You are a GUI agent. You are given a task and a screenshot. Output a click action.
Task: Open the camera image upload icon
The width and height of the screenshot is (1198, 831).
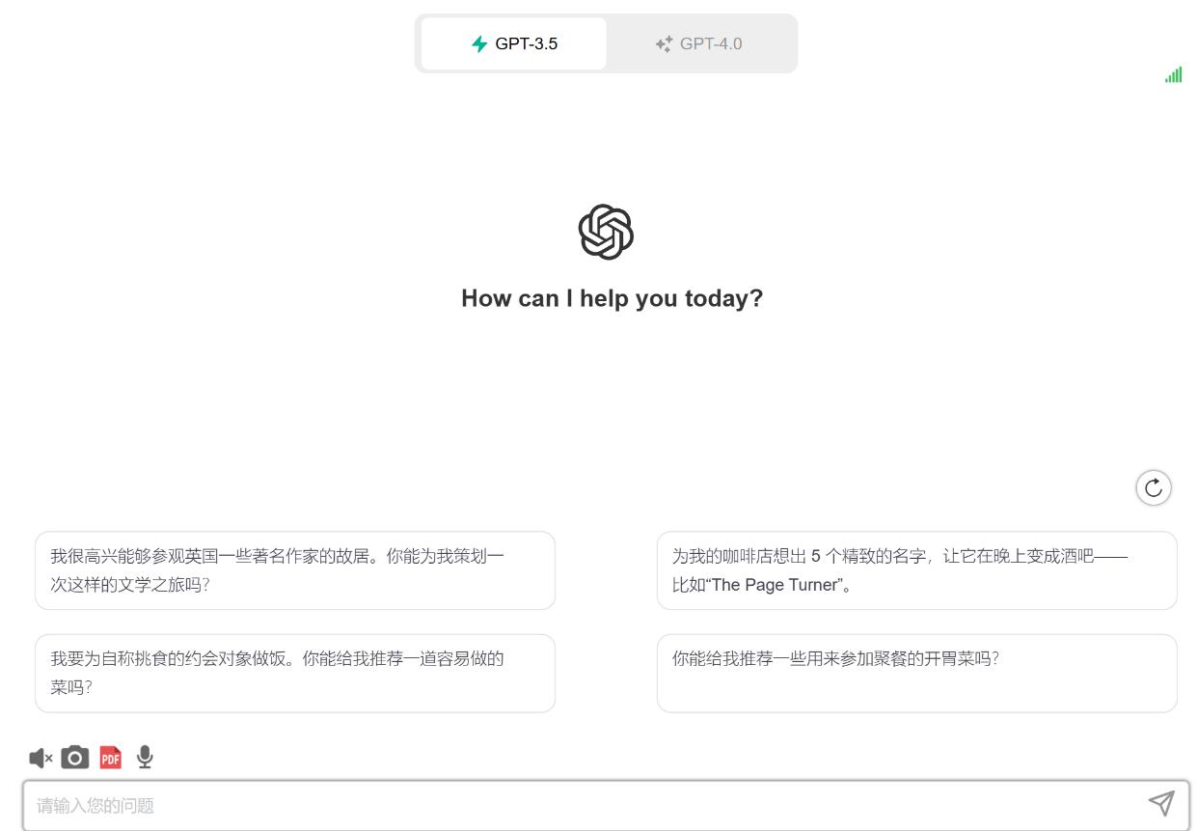click(x=75, y=758)
